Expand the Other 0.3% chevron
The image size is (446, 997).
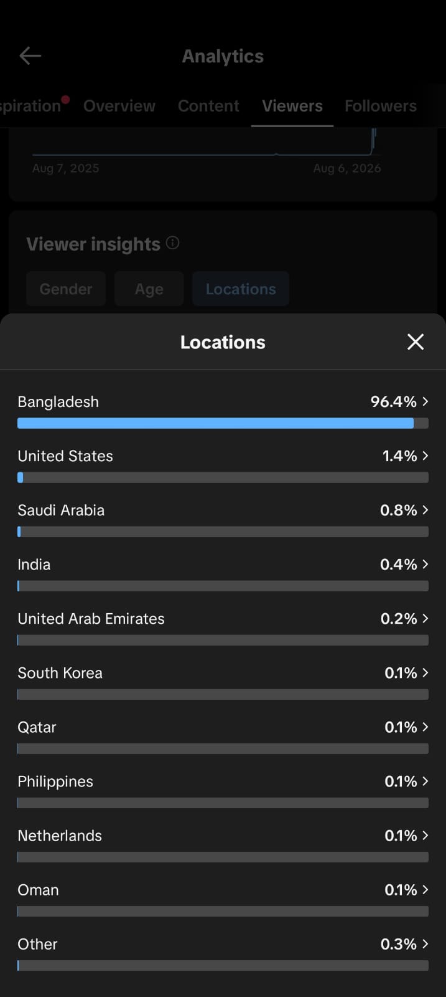pyautogui.click(x=425, y=943)
